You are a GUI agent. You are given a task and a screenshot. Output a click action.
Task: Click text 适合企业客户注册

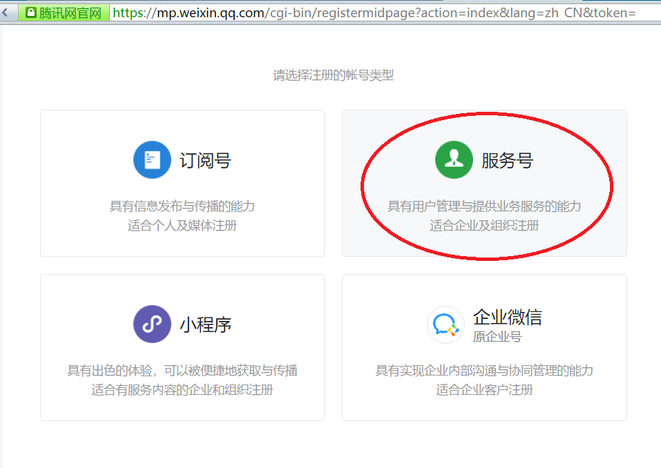pos(484,389)
